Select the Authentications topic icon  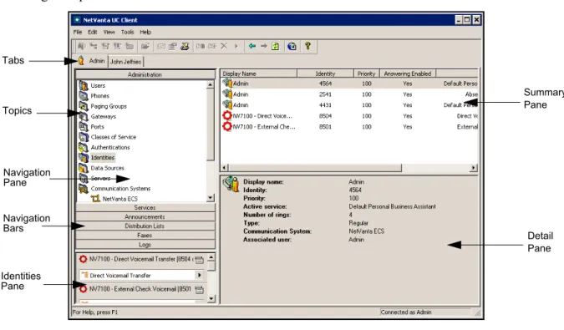pyautogui.click(x=84, y=147)
